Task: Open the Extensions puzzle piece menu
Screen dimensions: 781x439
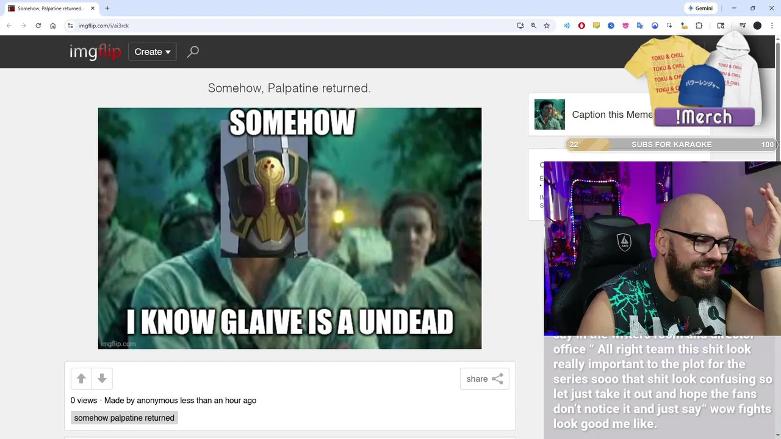Action: tap(699, 26)
